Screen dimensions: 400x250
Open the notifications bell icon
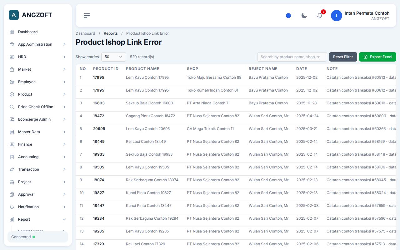click(320, 16)
